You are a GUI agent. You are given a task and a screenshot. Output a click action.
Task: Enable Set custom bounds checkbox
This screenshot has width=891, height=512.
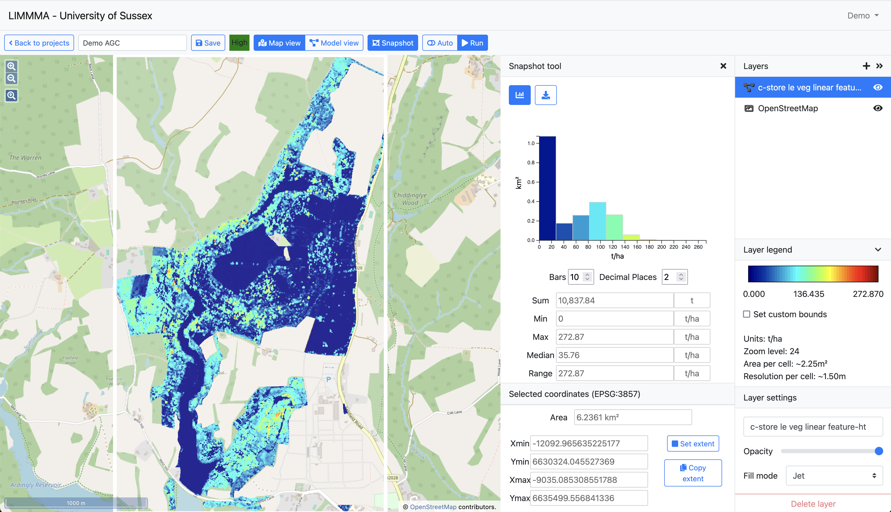click(x=746, y=314)
